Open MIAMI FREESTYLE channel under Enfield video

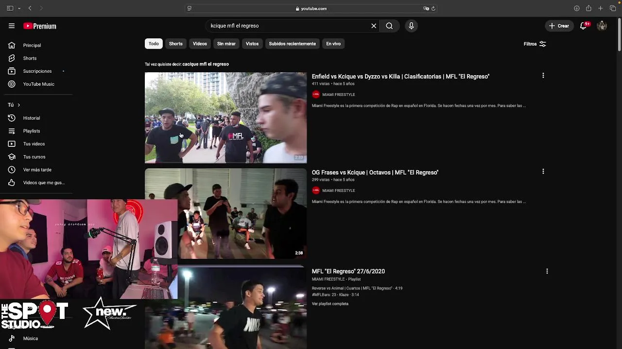(x=338, y=95)
